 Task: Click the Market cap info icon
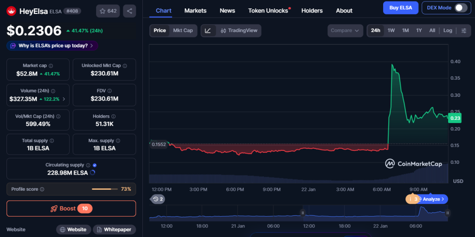coord(51,66)
